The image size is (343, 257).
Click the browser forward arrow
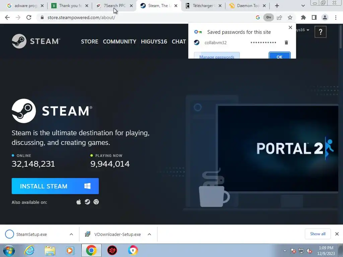click(x=18, y=17)
